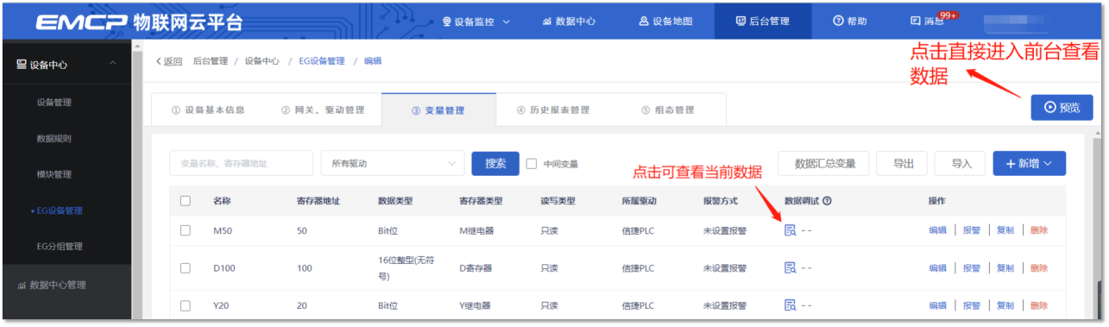The height and width of the screenshot is (327, 1109).
Task: Open 设备管理 in sidebar
Action: [x=54, y=102]
